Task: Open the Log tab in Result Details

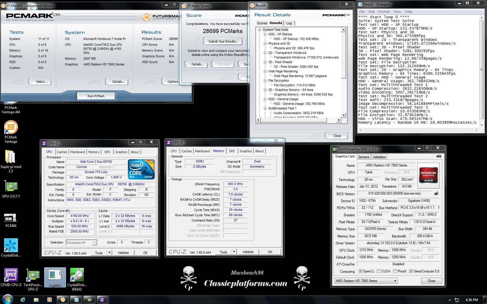Action: pyautogui.click(x=289, y=23)
